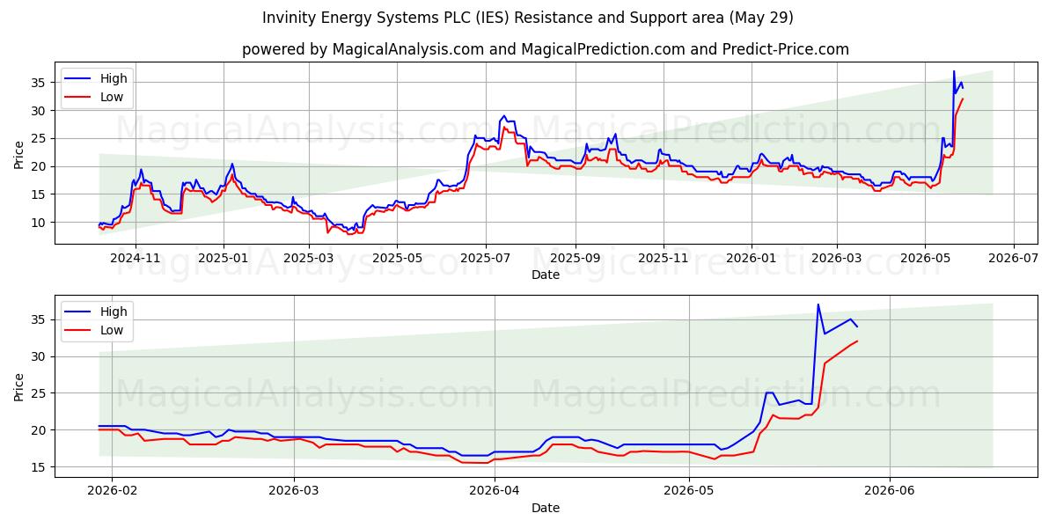Click the '2026-07' tick label
Viewport: 1056px width, 528px height.
[1014, 258]
